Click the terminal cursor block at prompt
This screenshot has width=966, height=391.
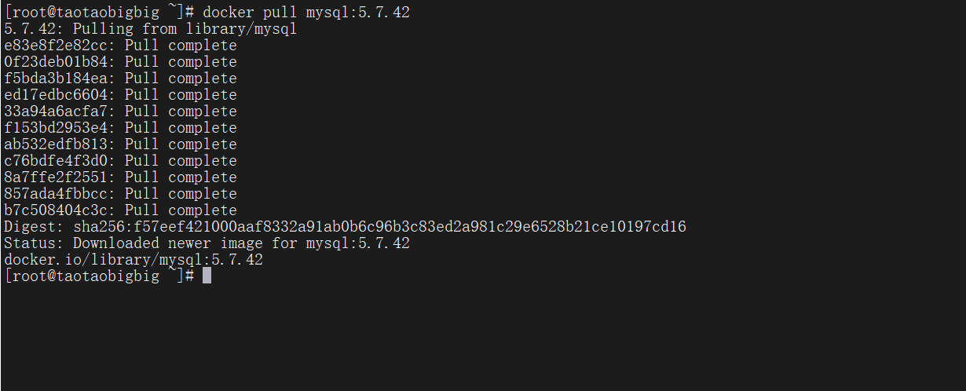(x=207, y=276)
